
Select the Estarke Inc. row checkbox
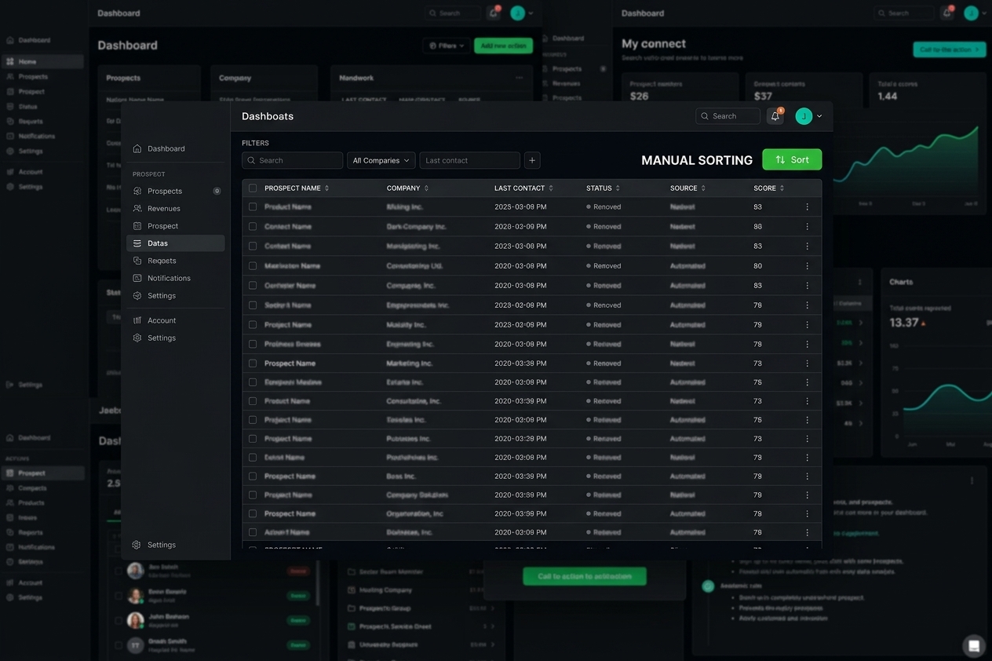(253, 382)
